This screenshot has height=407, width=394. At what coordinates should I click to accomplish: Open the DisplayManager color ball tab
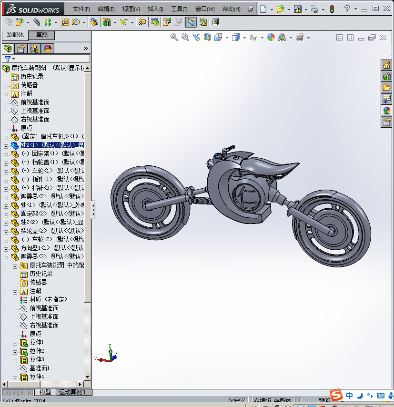pos(48,49)
